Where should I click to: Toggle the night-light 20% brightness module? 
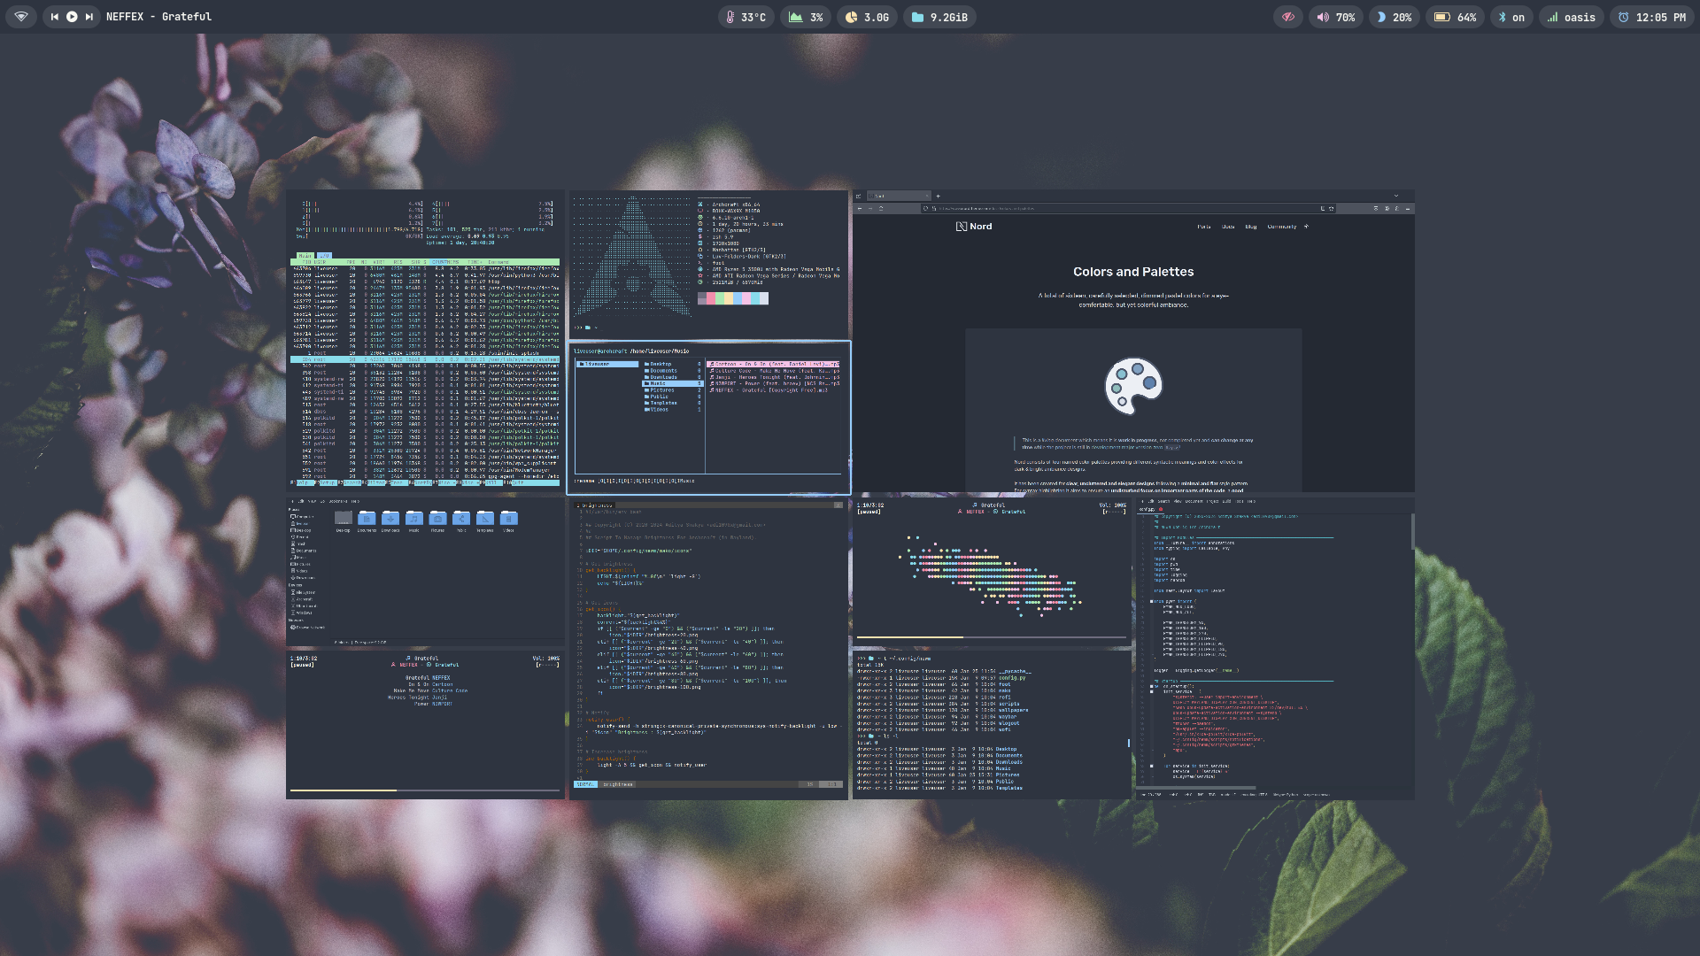[1394, 17]
